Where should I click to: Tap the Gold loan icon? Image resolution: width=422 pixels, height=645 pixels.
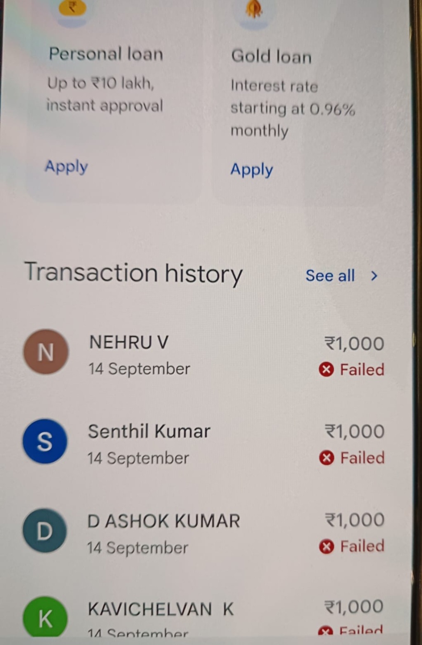pyautogui.click(x=253, y=8)
